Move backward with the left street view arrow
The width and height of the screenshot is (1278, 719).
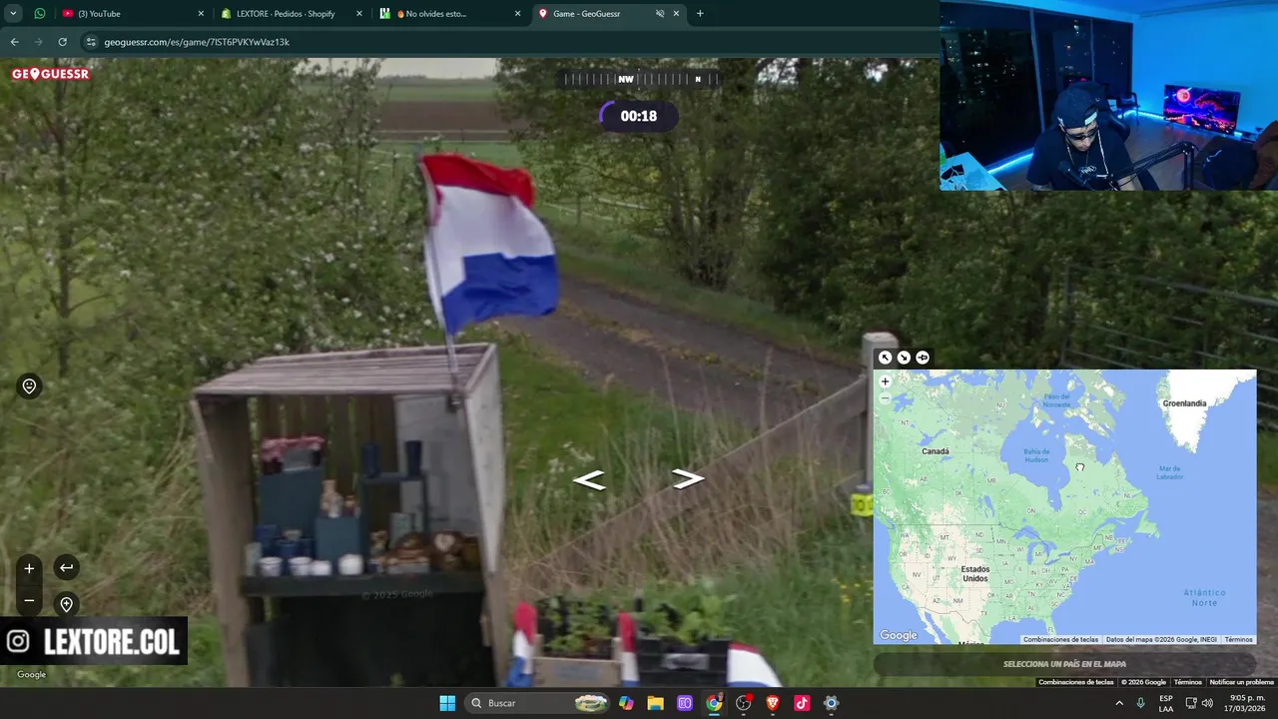coord(589,480)
